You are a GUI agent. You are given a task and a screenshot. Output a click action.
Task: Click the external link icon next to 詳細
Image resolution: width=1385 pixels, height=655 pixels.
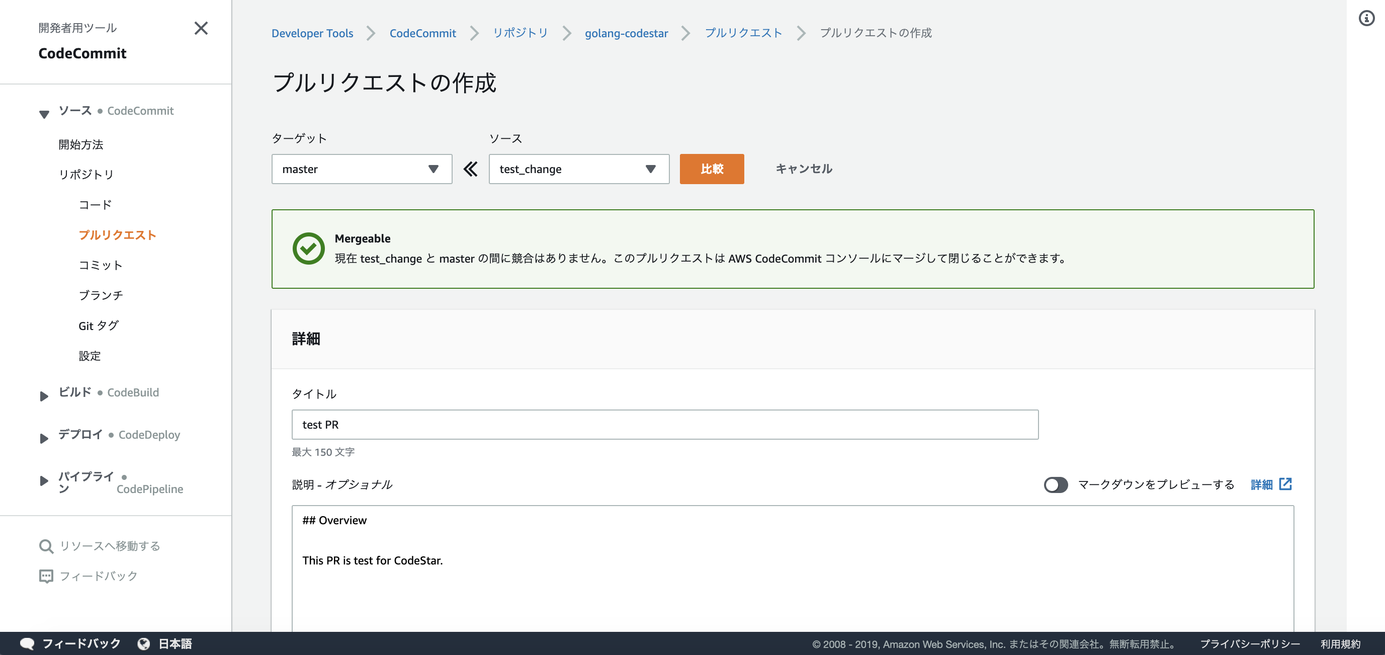tap(1285, 484)
